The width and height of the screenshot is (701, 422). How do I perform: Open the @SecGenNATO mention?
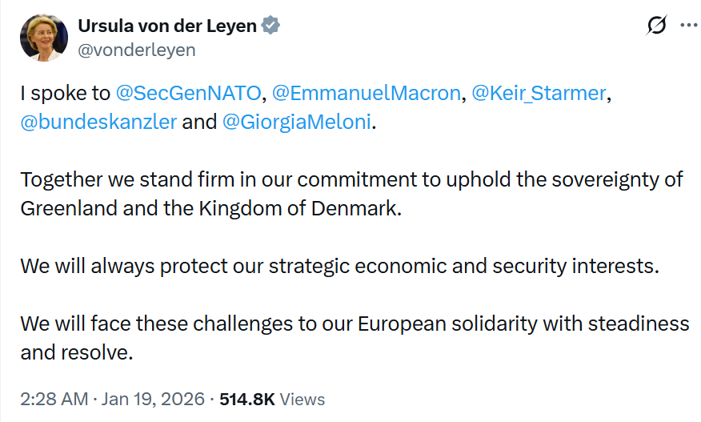tap(189, 93)
